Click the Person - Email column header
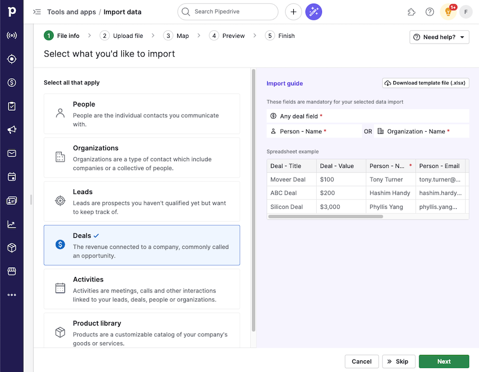The height and width of the screenshot is (372, 479). click(x=440, y=166)
